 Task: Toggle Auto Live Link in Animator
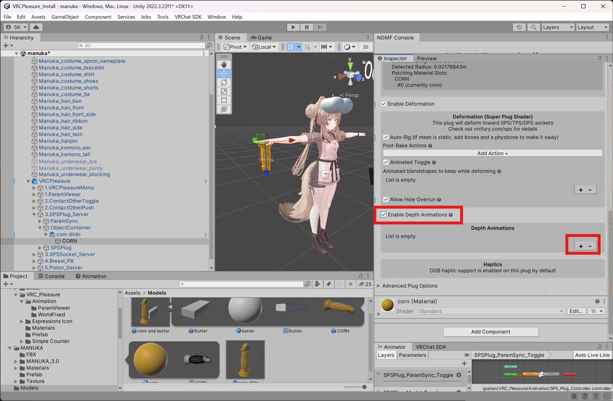[592, 355]
